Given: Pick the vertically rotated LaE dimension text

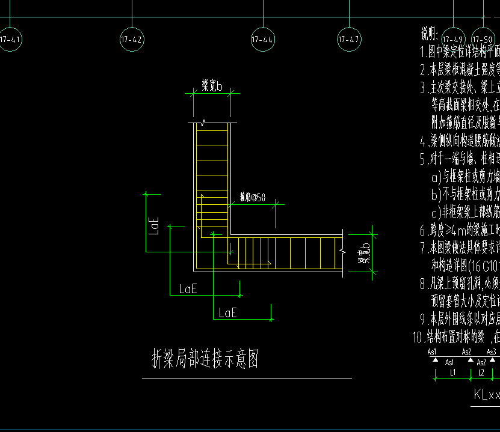Looking at the screenshot, I should [154, 226].
